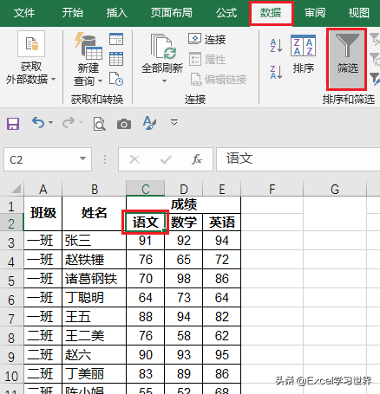Open Connections (连接) in ribbon
This screenshot has height=394, width=380.
[206, 39]
